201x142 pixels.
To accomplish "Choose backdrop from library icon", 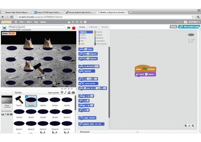I will click(3, 114).
